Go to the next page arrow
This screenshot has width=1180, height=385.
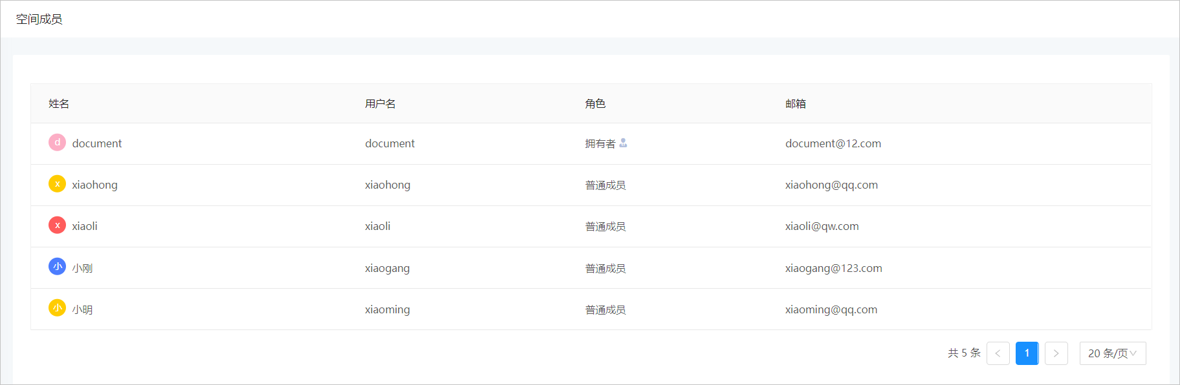1056,353
